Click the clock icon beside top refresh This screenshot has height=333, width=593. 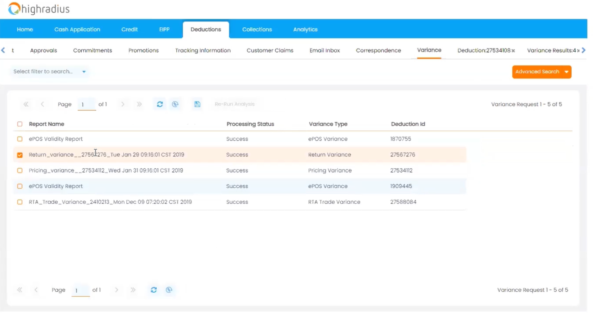[x=175, y=104]
